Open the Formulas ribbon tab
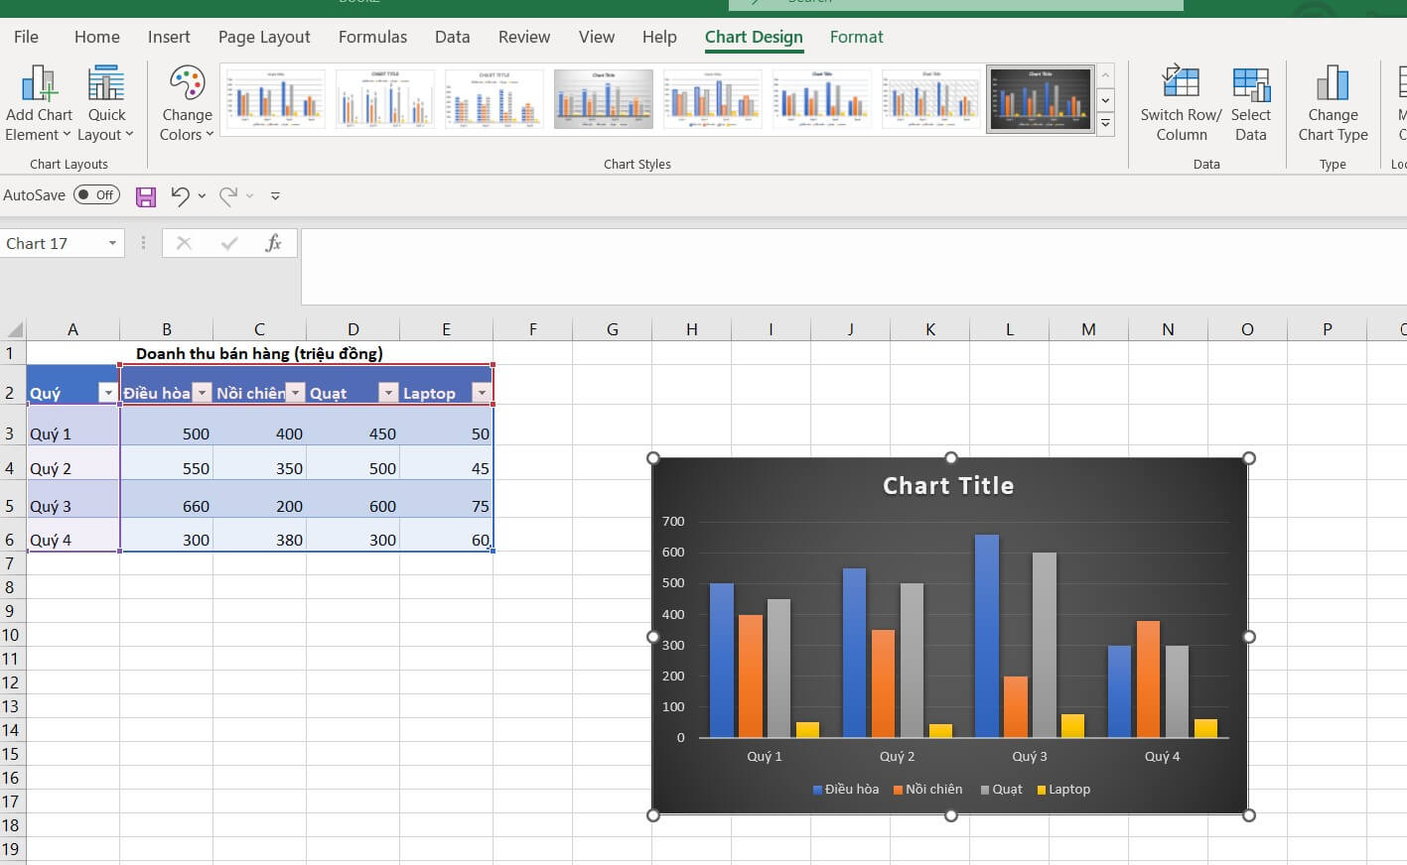The height and width of the screenshot is (865, 1407). click(372, 37)
